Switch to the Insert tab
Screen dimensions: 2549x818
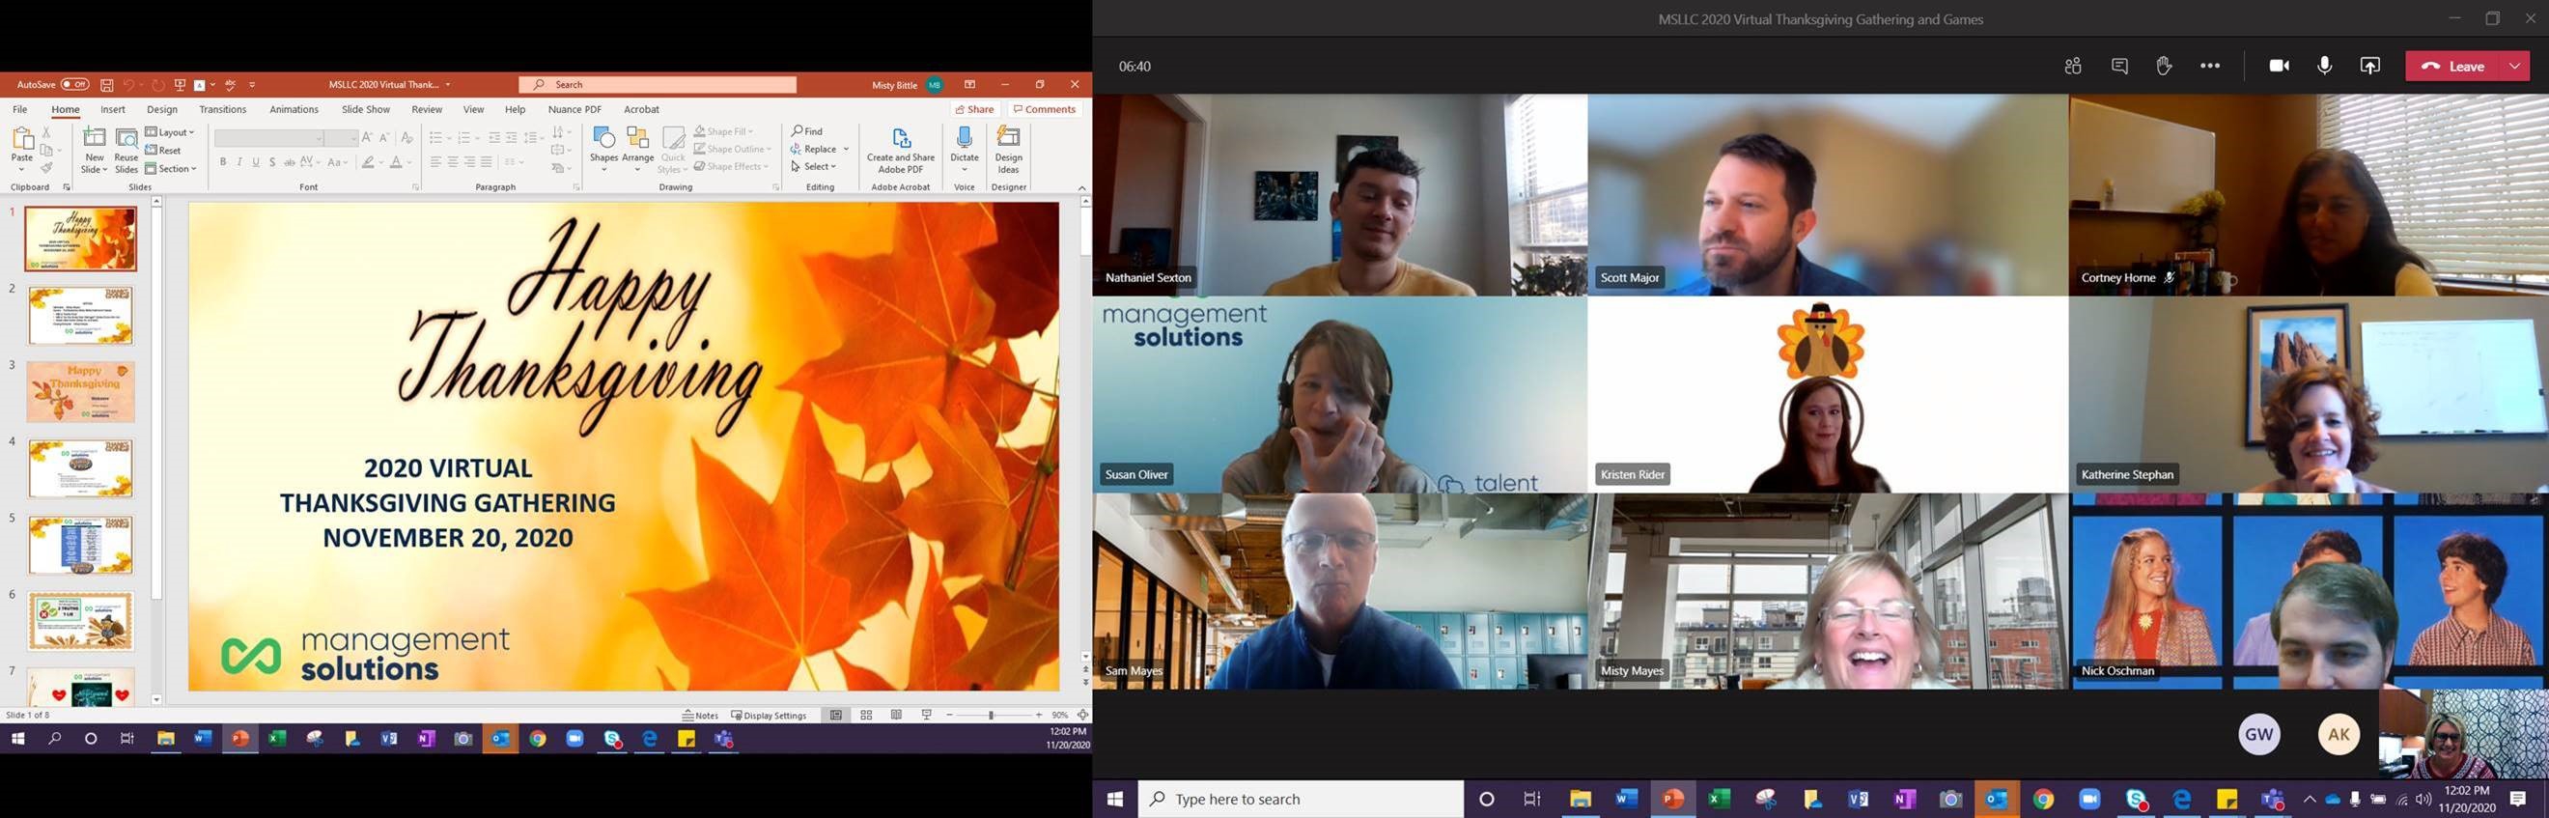click(113, 110)
